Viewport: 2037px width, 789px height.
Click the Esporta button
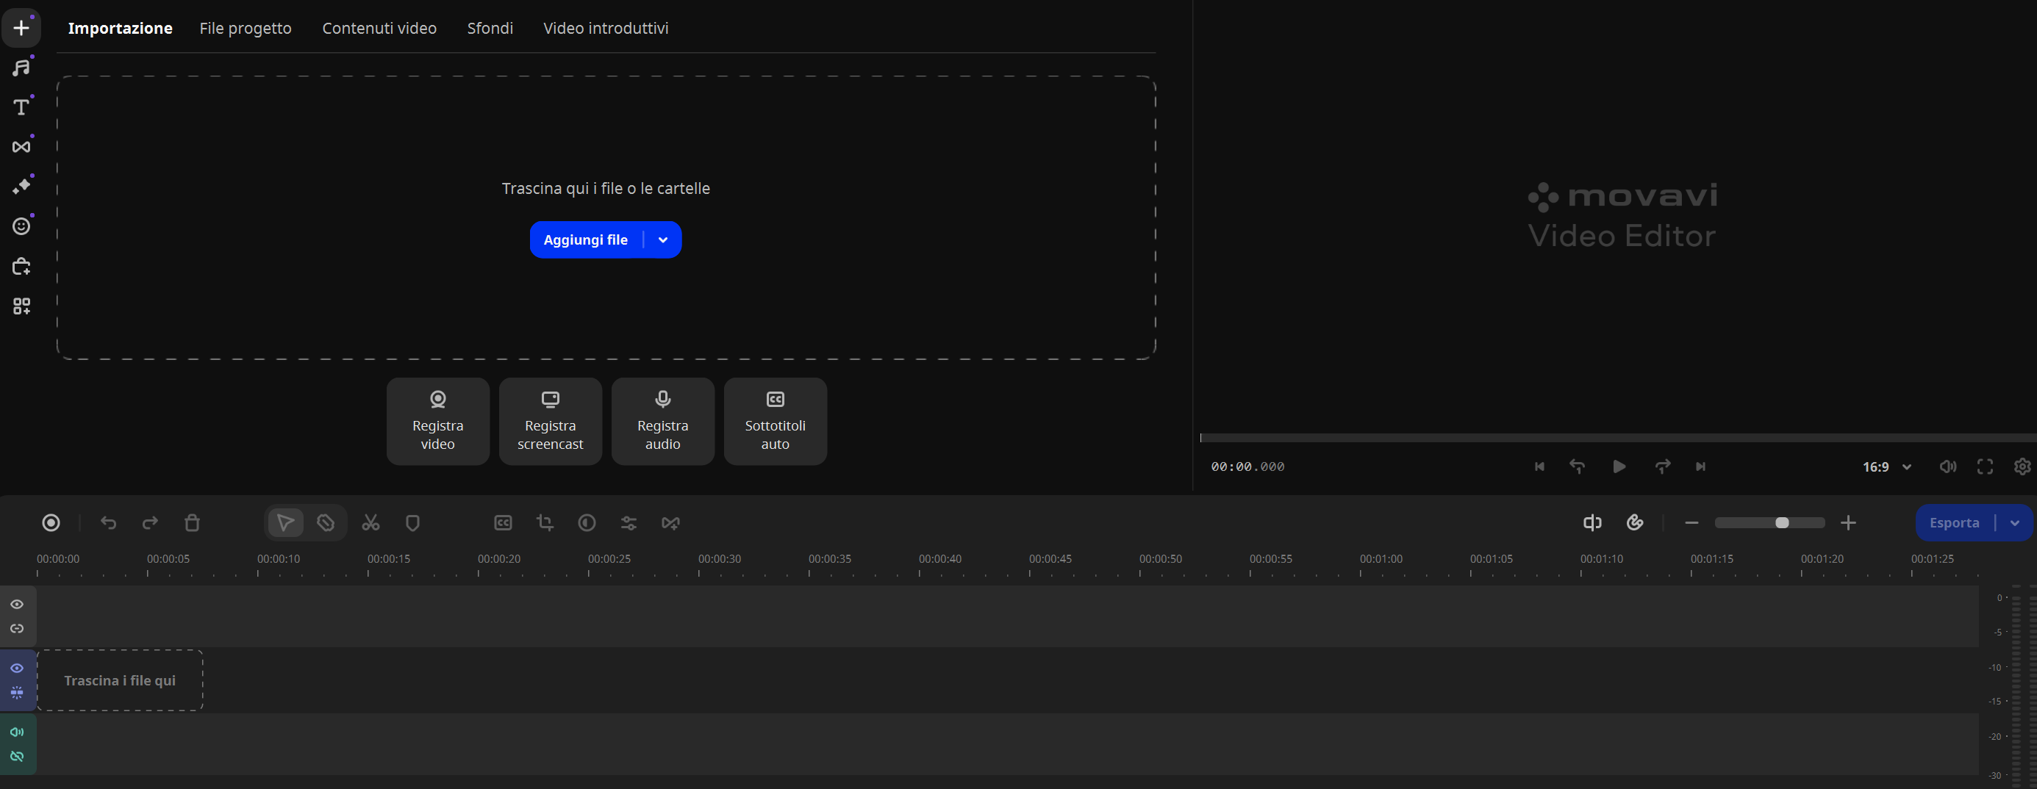coord(1955,522)
